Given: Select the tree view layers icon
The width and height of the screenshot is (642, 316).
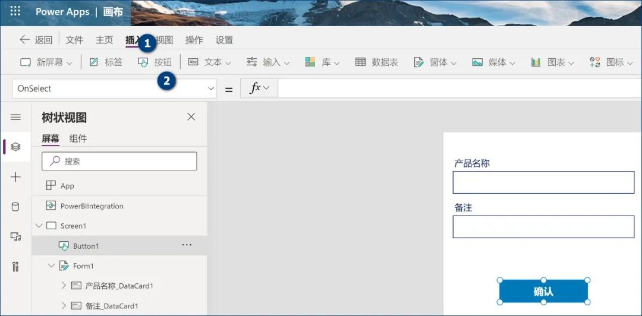Looking at the screenshot, I should [15, 147].
